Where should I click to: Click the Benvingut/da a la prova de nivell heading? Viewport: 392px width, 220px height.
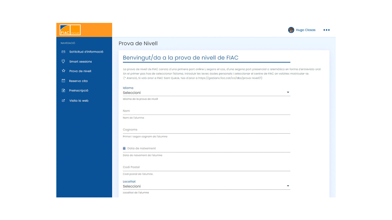(180, 58)
